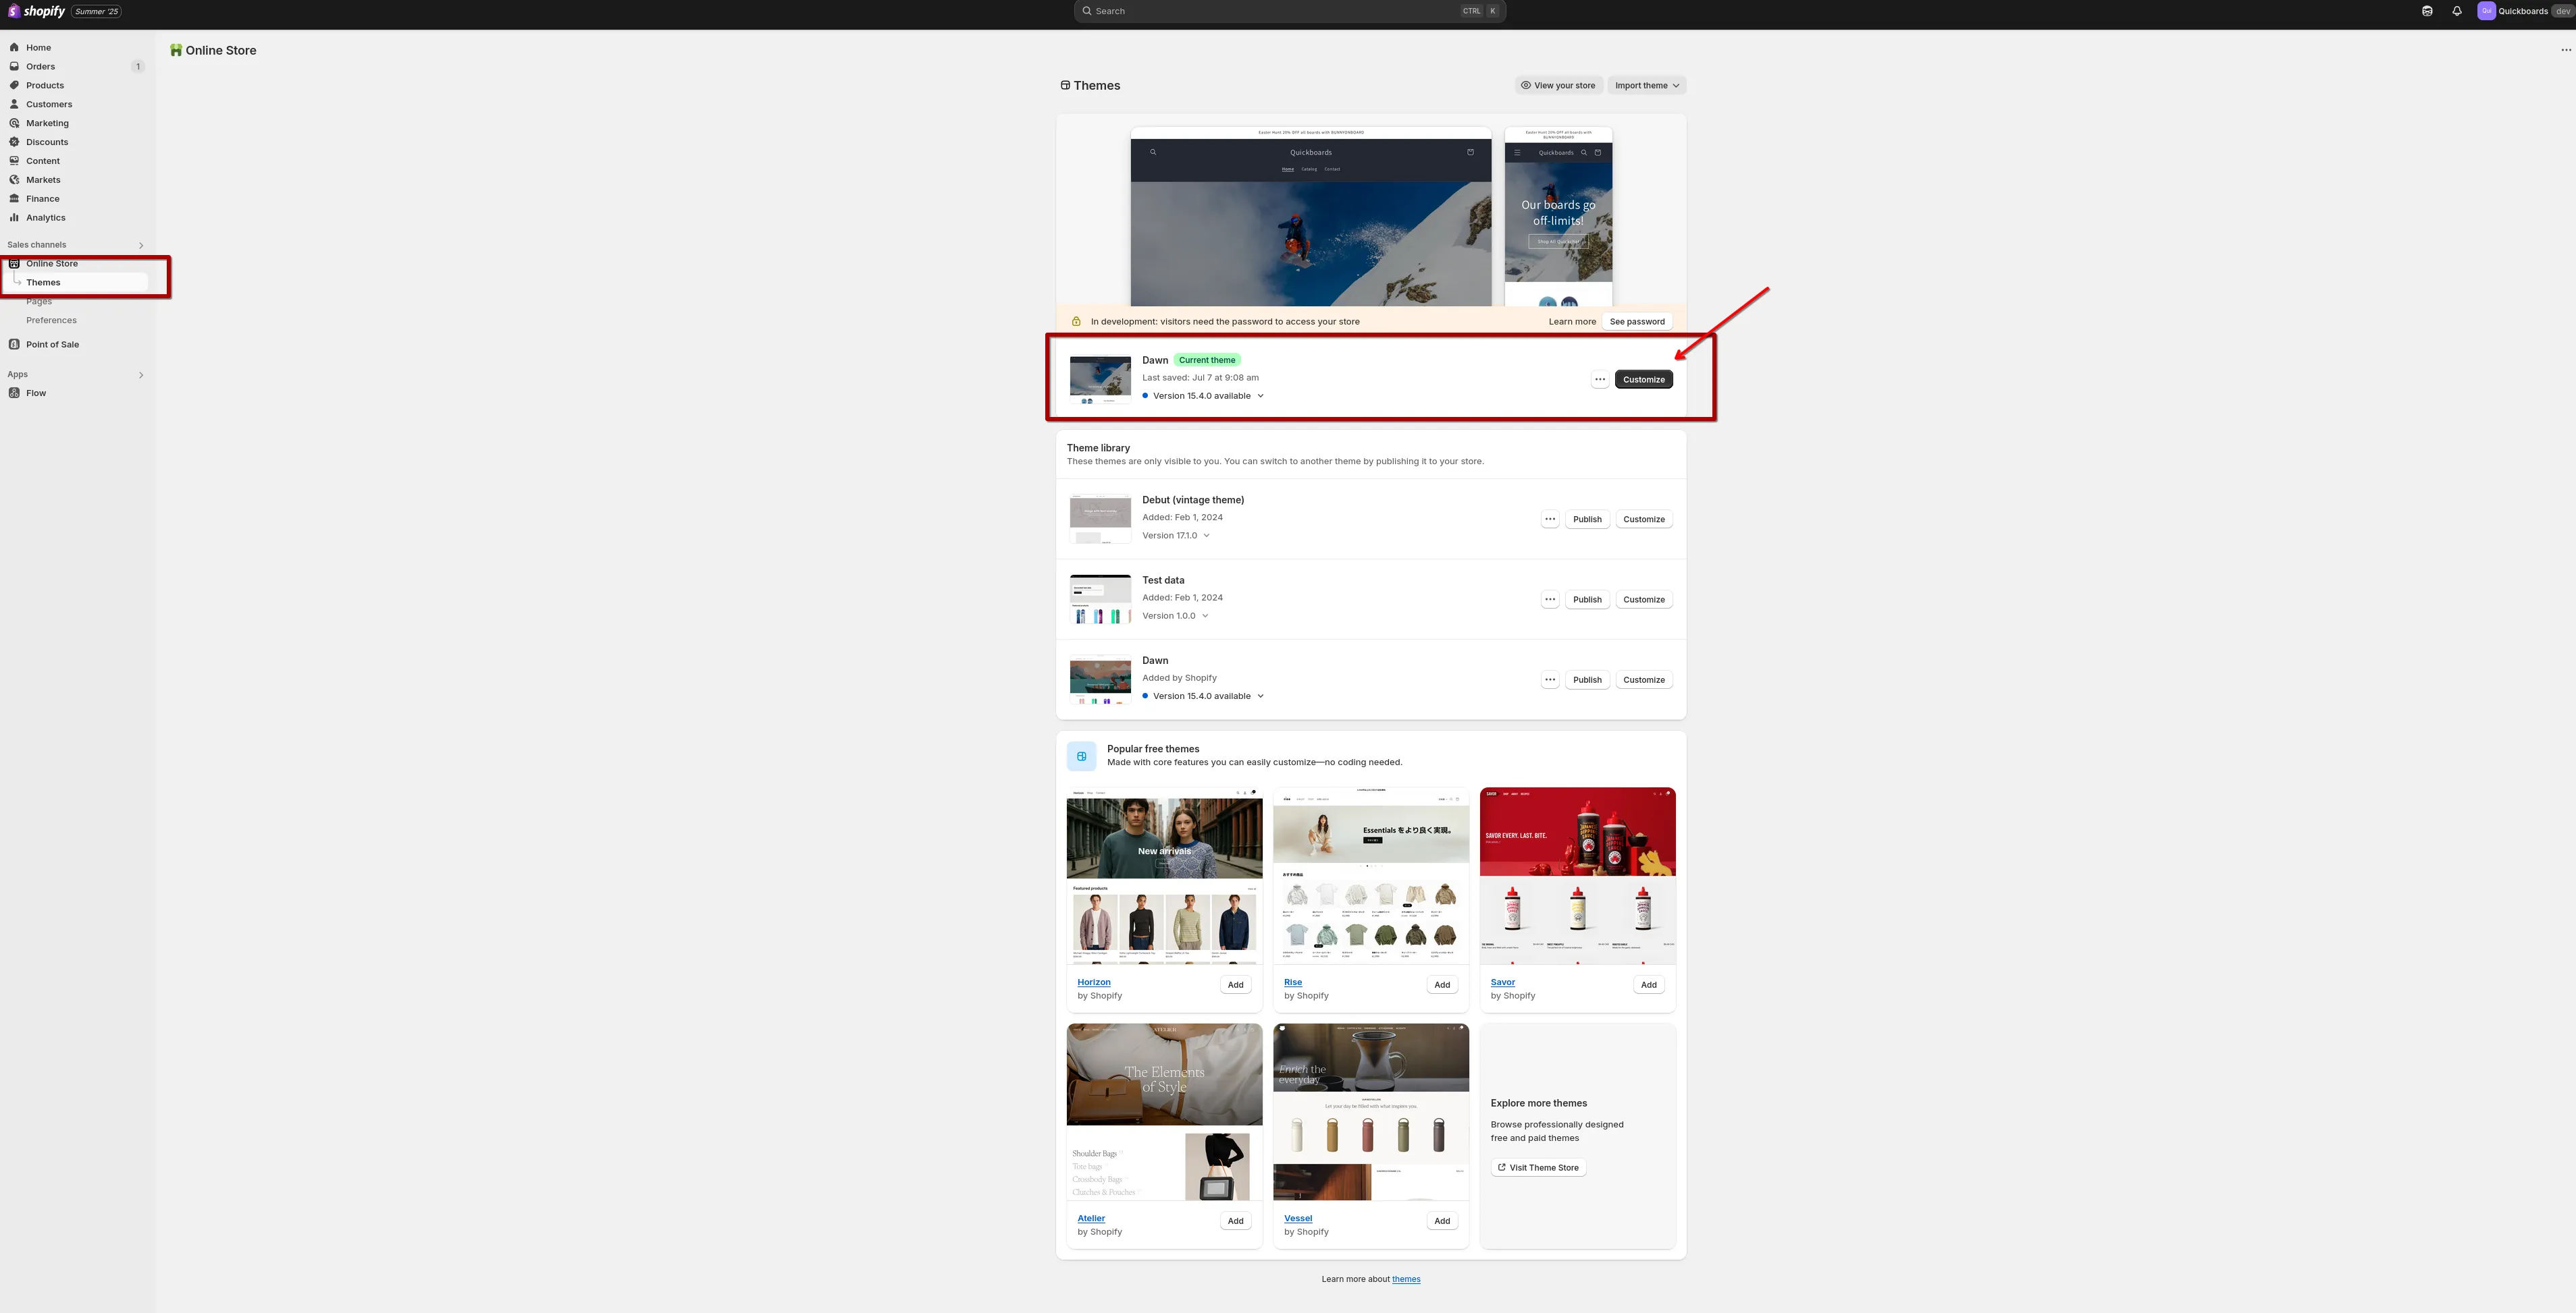Viewport: 2576px width, 1313px height.
Task: Open more actions for Test data theme
Action: (x=1549, y=600)
